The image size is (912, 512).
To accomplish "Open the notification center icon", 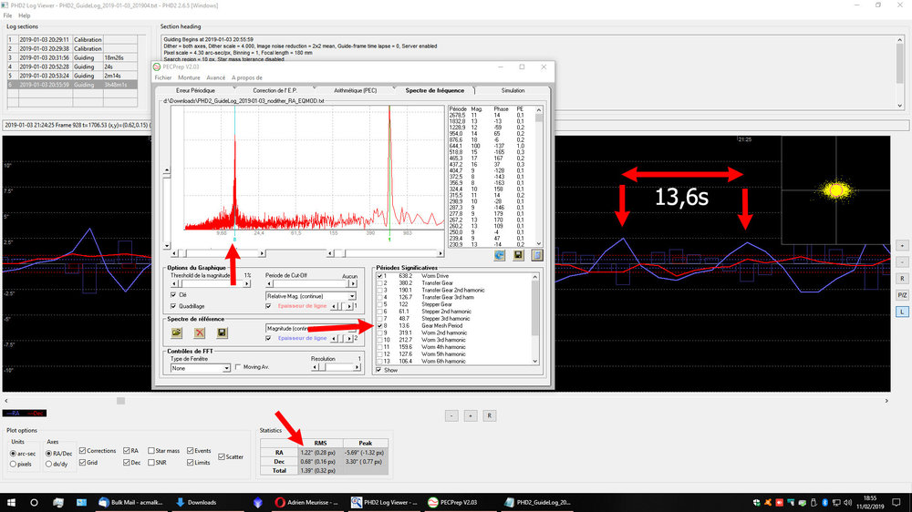I will pos(896,502).
